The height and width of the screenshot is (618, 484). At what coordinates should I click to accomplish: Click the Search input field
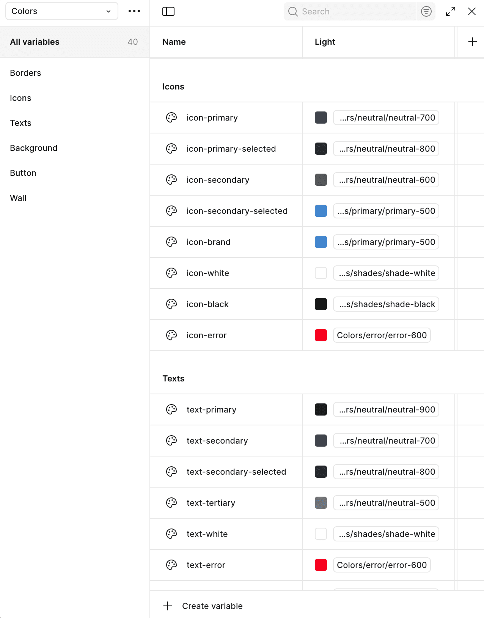click(357, 11)
